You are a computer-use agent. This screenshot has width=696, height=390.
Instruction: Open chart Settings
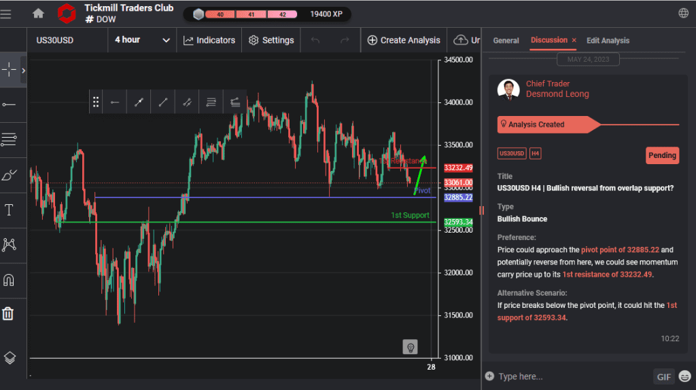(x=271, y=40)
